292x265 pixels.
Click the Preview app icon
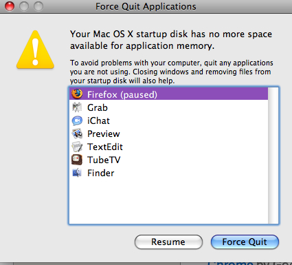pyautogui.click(x=77, y=134)
